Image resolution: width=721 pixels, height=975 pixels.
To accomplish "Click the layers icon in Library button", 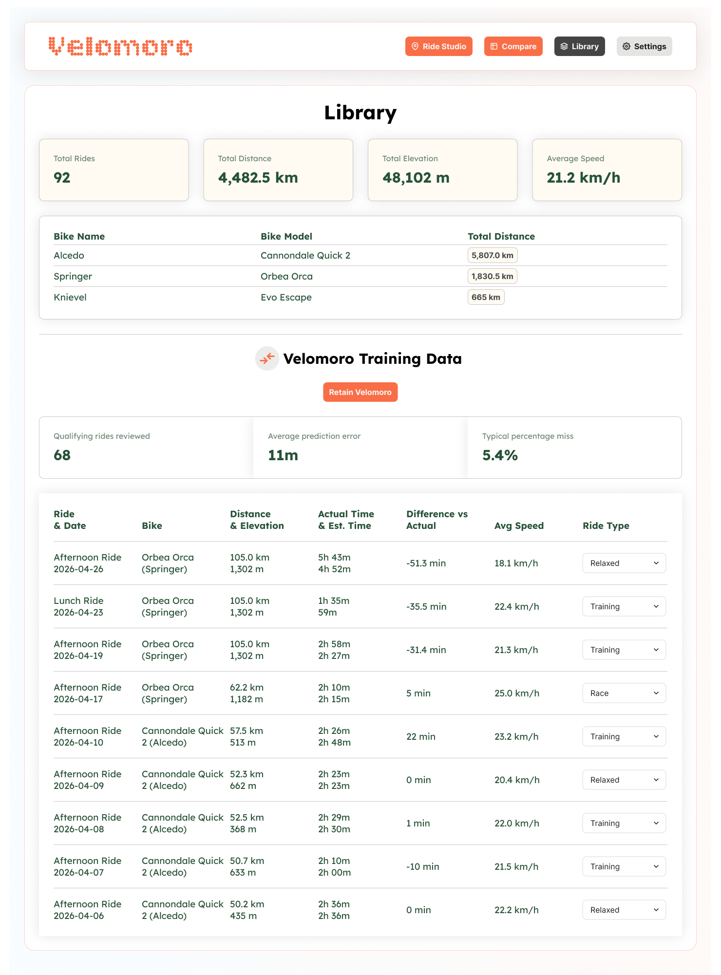I will tap(564, 46).
